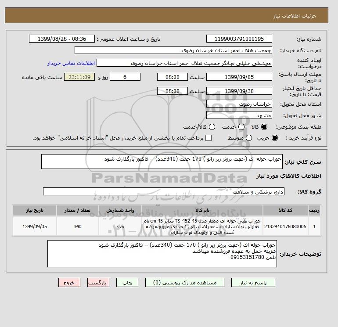Click product code 2132410176080005 cell

click(x=285, y=226)
